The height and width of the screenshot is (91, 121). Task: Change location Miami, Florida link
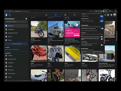coord(12,50)
